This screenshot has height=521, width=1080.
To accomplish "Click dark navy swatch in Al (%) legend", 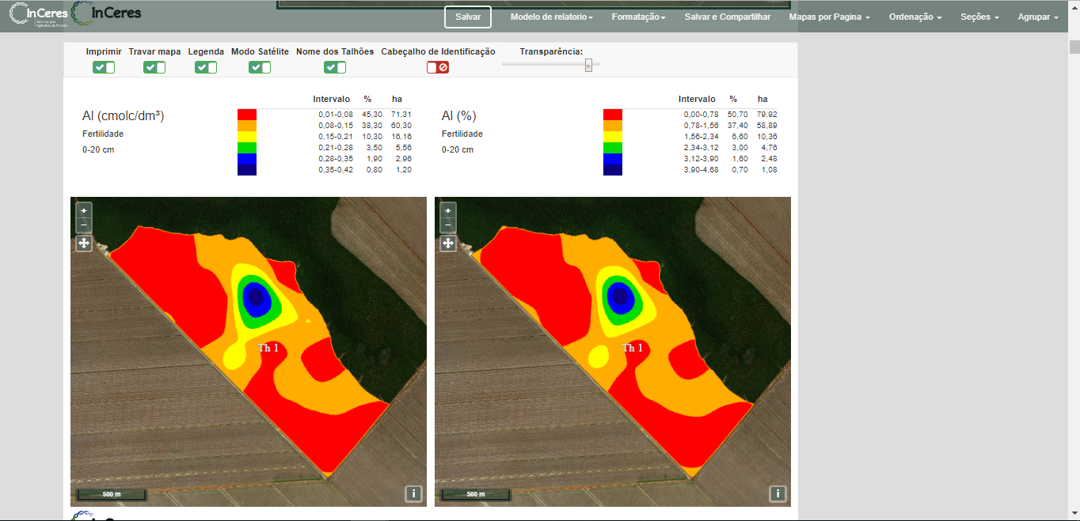I will pos(613,170).
